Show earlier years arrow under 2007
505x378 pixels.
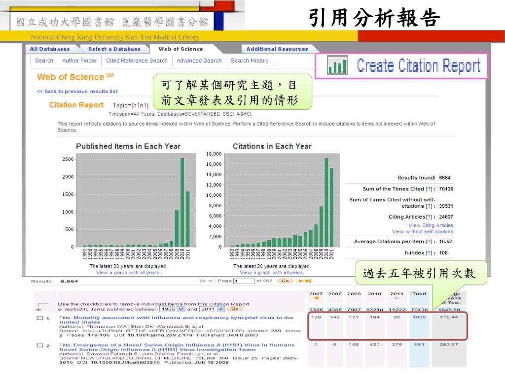316,298
